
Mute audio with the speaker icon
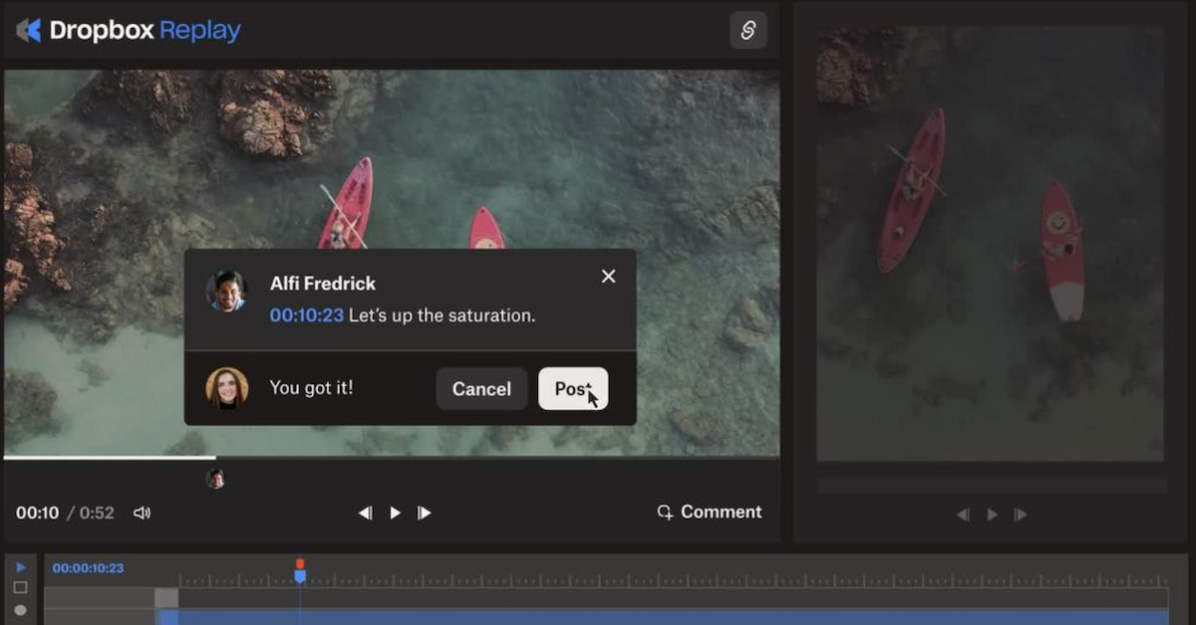click(x=143, y=512)
